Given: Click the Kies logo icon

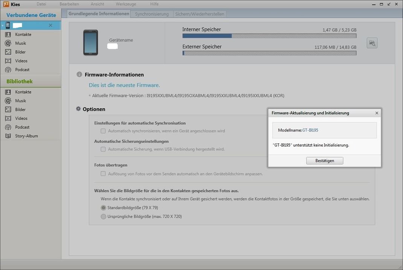Looking at the screenshot, I should [6, 4].
